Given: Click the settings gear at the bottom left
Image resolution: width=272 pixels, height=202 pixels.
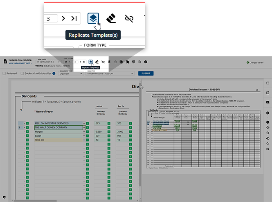Looking at the screenshot, I should [x=4, y=197].
